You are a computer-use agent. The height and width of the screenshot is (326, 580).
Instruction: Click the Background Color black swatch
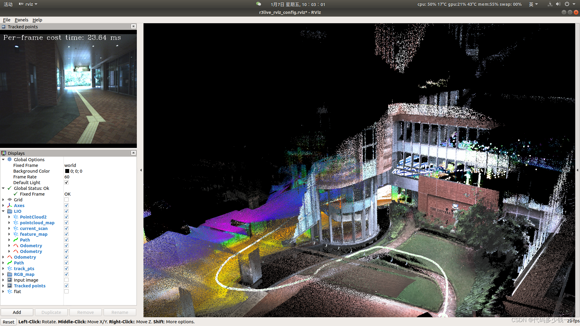click(x=67, y=171)
